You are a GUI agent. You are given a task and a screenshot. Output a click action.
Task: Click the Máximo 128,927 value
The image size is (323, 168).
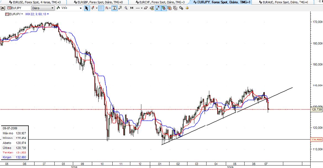click(21, 133)
